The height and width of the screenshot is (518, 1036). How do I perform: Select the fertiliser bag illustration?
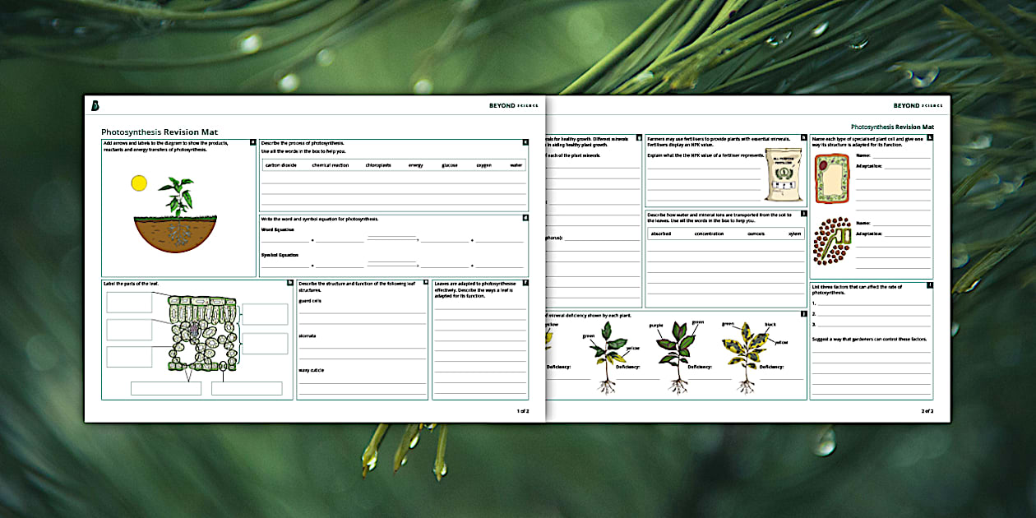pyautogui.click(x=782, y=173)
